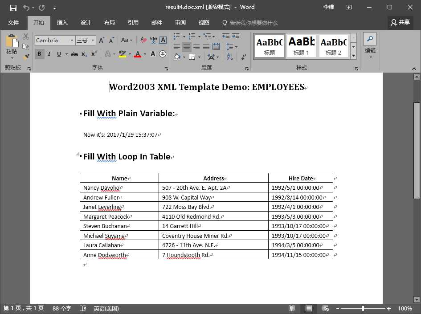The image size is (421, 314).
Task: Toggle strikethrough (abc) formatting
Action: click(x=74, y=54)
